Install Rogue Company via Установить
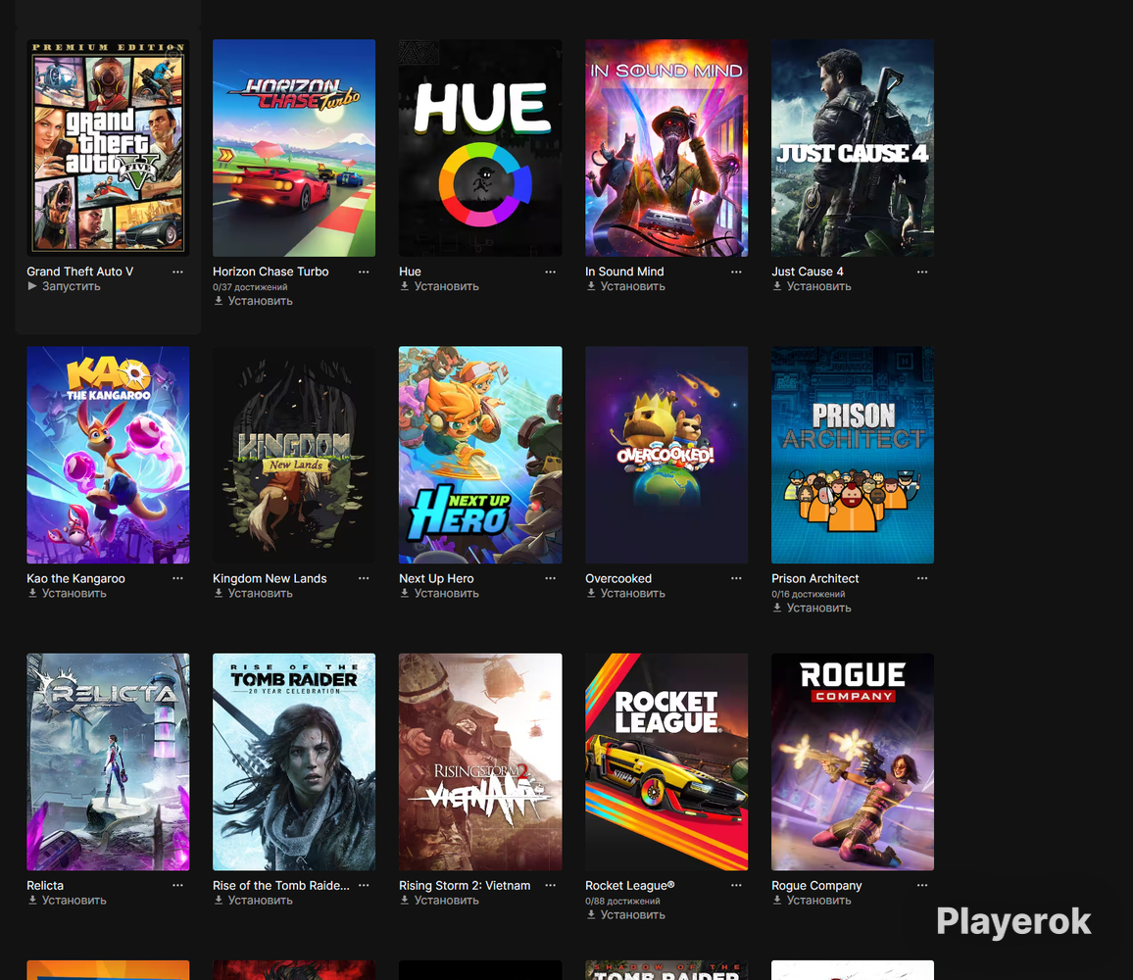The width and height of the screenshot is (1133, 980). pyautogui.click(x=812, y=902)
